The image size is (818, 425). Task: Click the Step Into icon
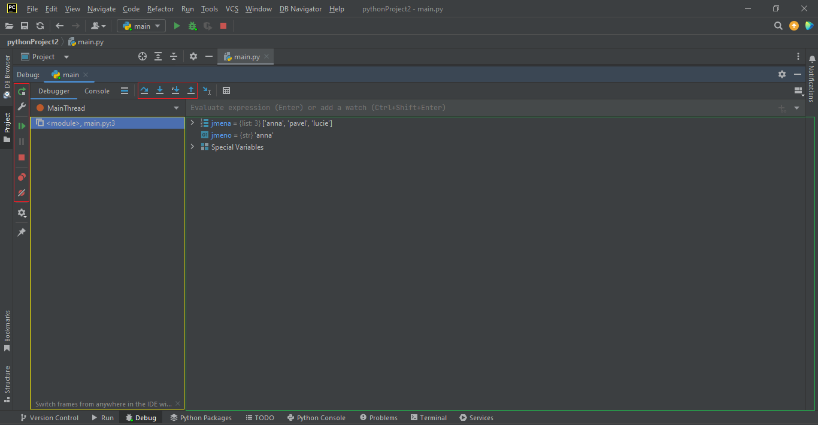click(x=160, y=90)
